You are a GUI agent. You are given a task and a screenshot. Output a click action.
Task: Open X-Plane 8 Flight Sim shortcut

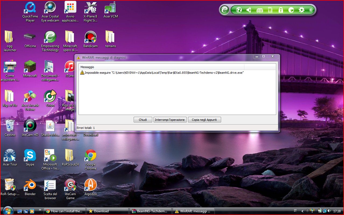[x=91, y=12]
